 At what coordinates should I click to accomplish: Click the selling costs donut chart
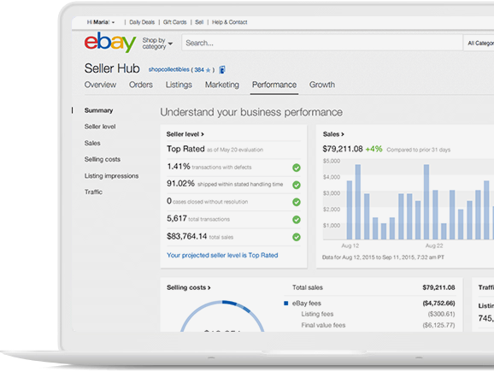tap(222, 316)
